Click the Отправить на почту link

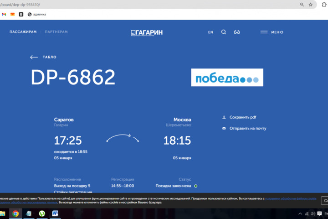pyautogui.click(x=247, y=128)
